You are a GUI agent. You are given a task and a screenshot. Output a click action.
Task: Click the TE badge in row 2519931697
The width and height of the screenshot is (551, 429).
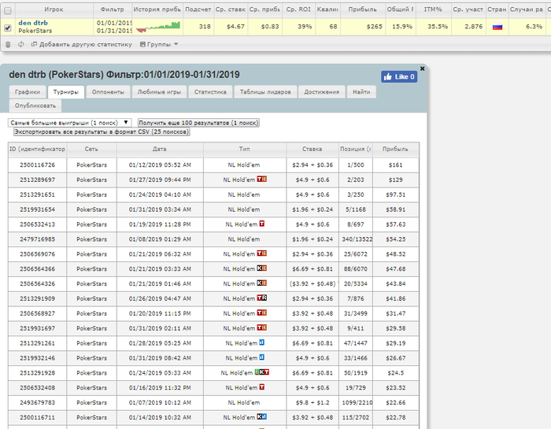tap(262, 327)
